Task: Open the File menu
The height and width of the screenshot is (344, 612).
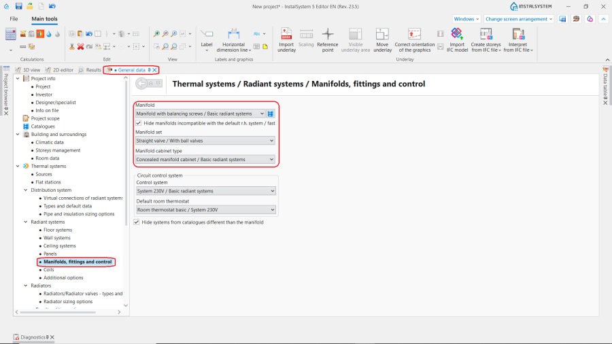Action: 14,19
